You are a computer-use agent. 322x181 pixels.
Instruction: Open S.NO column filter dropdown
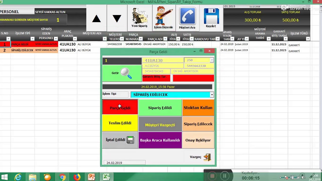click(x=8, y=39)
